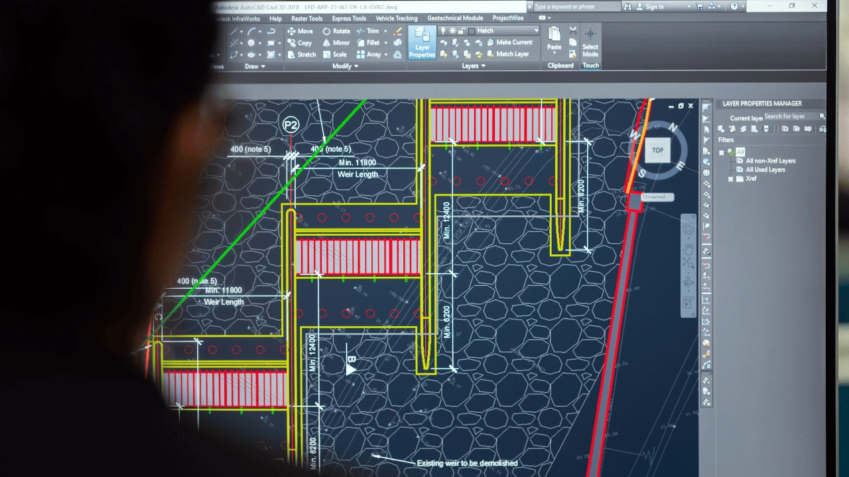
Task: Click the Erase tool icon
Action: coord(397,31)
